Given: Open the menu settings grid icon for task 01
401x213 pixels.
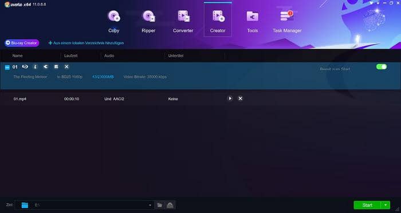Looking at the screenshot, I should point(56,67).
